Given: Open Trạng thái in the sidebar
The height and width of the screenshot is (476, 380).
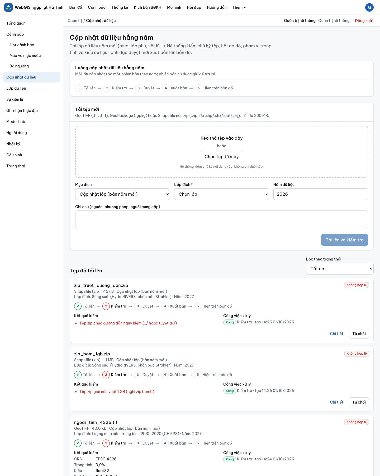Looking at the screenshot, I should click(31, 166).
